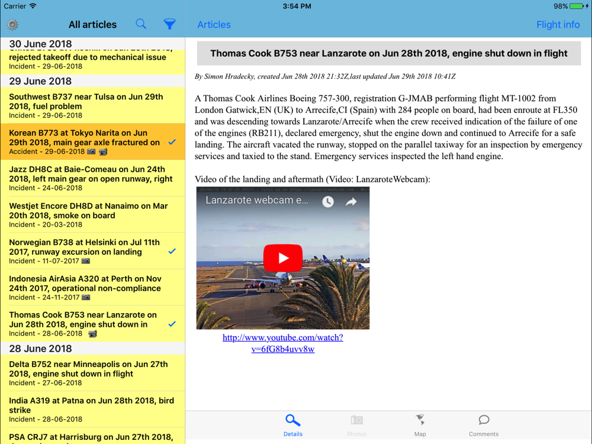The image size is (592, 444).
Task: Toggle read checkmark on Norwegian B738 article
Action: 172,251
